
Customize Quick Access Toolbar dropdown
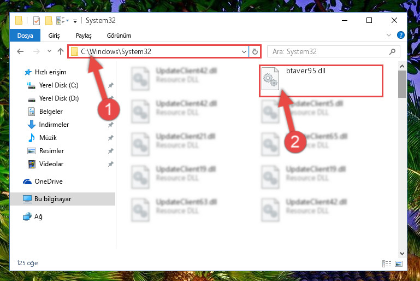click(x=75, y=21)
